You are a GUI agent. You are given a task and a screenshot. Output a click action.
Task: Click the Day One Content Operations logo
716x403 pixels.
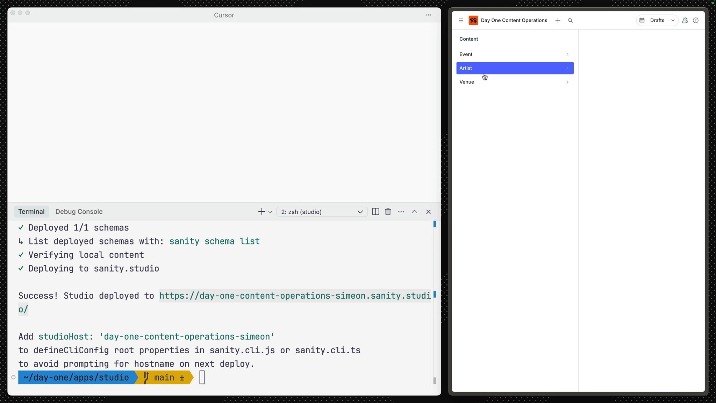click(473, 20)
